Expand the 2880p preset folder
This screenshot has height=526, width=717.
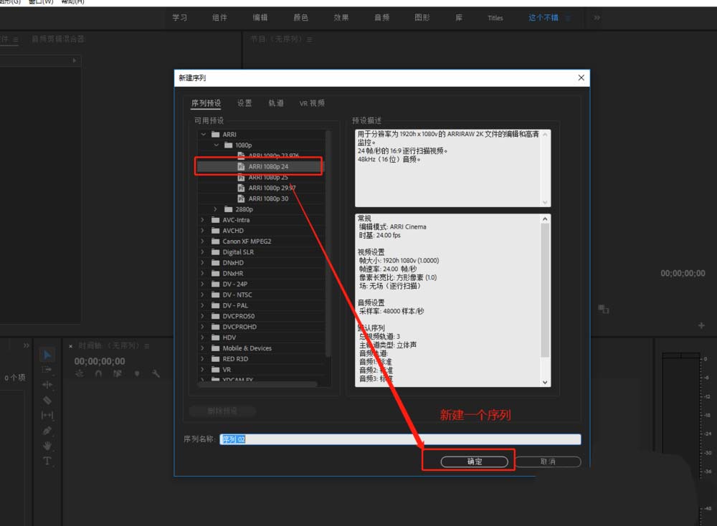pyautogui.click(x=216, y=209)
